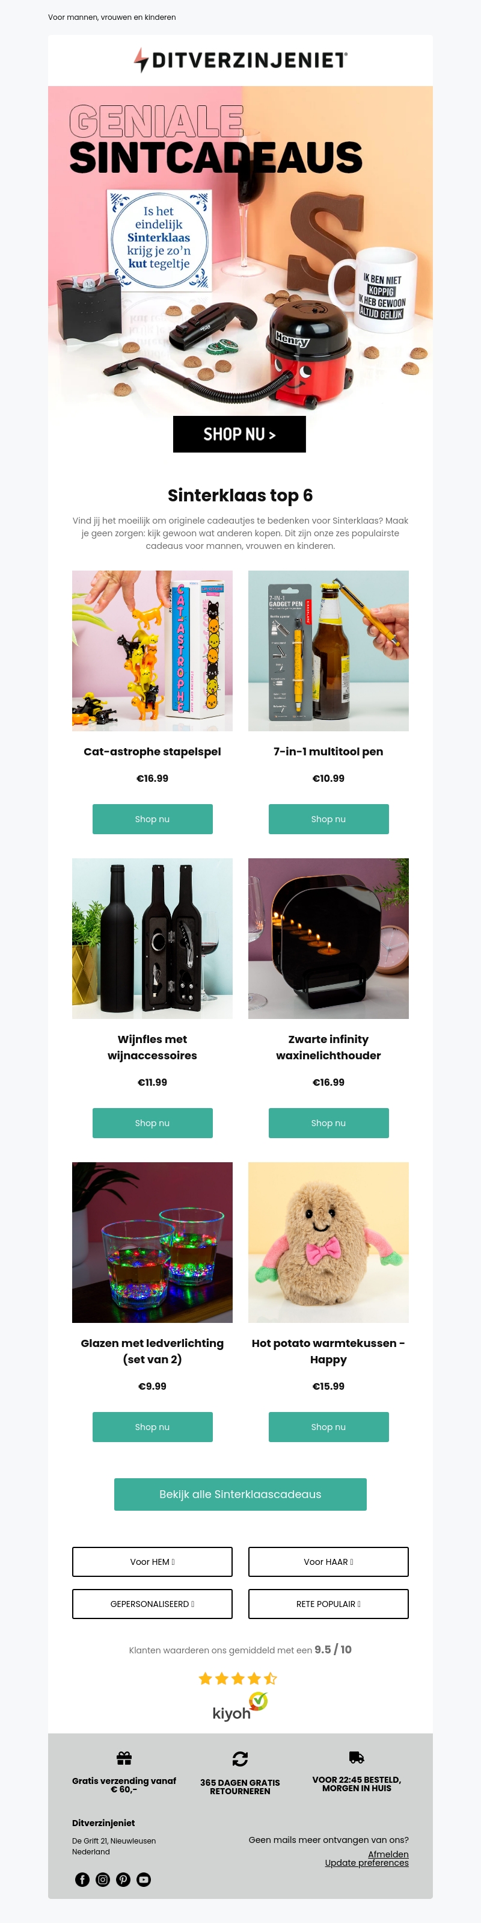Viewport: 481px width, 1923px height.
Task: Select the Voor HEM category
Action: (152, 1562)
